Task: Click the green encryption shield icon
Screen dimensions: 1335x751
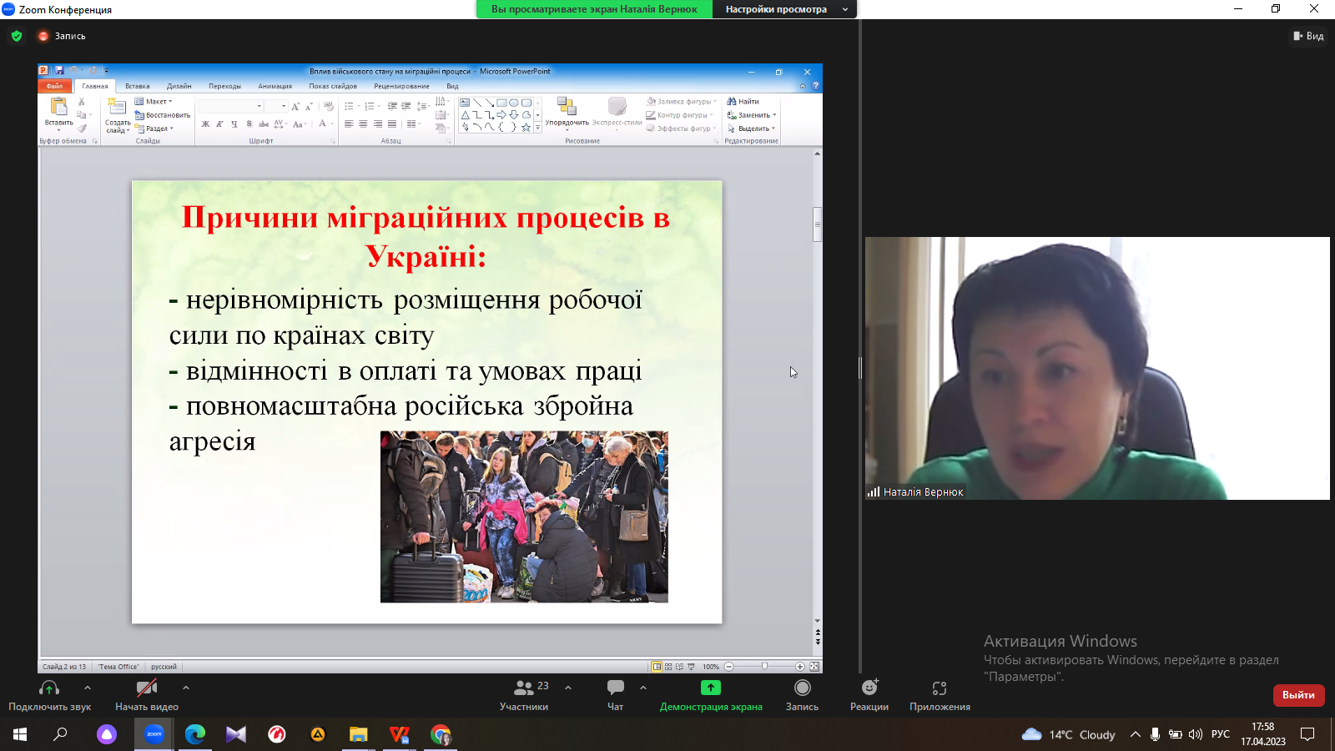Action: (17, 36)
